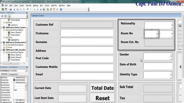Viewport: 184px width, 103px height.
Task: Click the View Code icon in Project pane
Action: 2,16
